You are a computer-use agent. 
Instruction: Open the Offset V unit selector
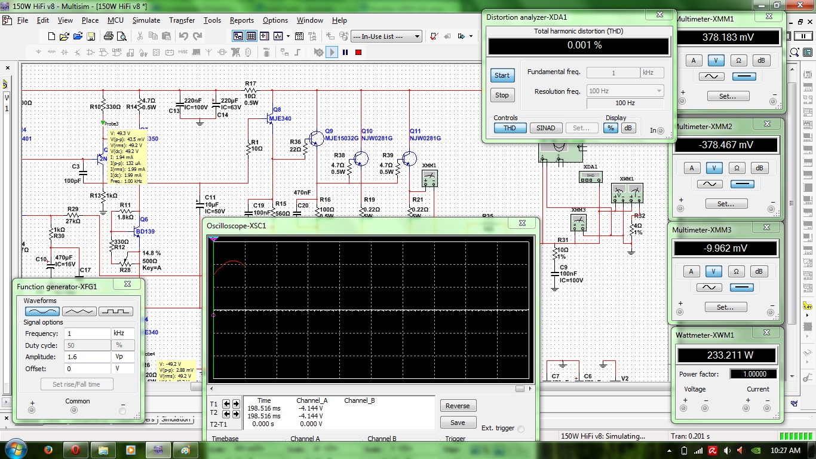pos(123,369)
